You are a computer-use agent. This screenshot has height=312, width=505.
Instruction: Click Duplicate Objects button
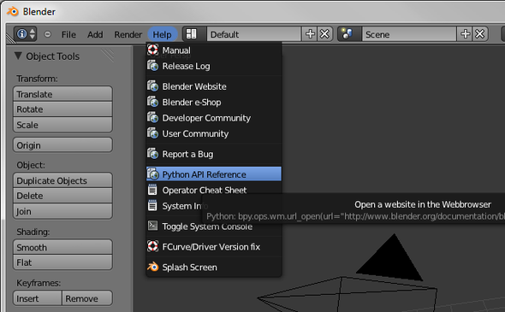[x=62, y=180]
